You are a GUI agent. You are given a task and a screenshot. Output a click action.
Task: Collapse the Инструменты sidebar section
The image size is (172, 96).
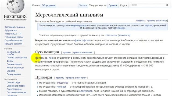[x=10, y=79]
